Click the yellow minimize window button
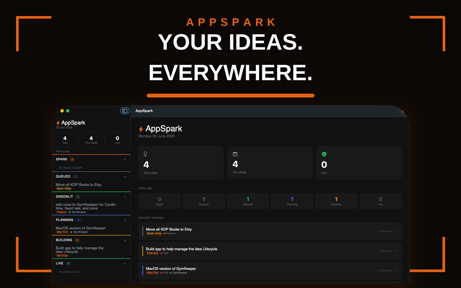The image size is (461, 288). coord(62,111)
